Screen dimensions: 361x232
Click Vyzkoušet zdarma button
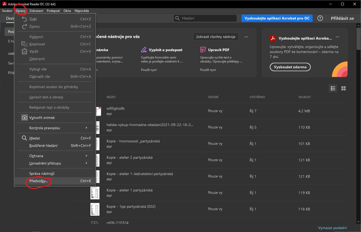[x=290, y=67]
